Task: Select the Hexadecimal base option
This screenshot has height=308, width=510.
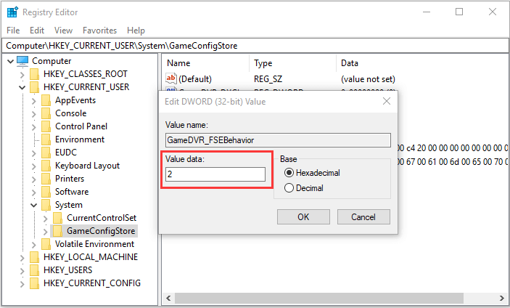Action: click(289, 173)
